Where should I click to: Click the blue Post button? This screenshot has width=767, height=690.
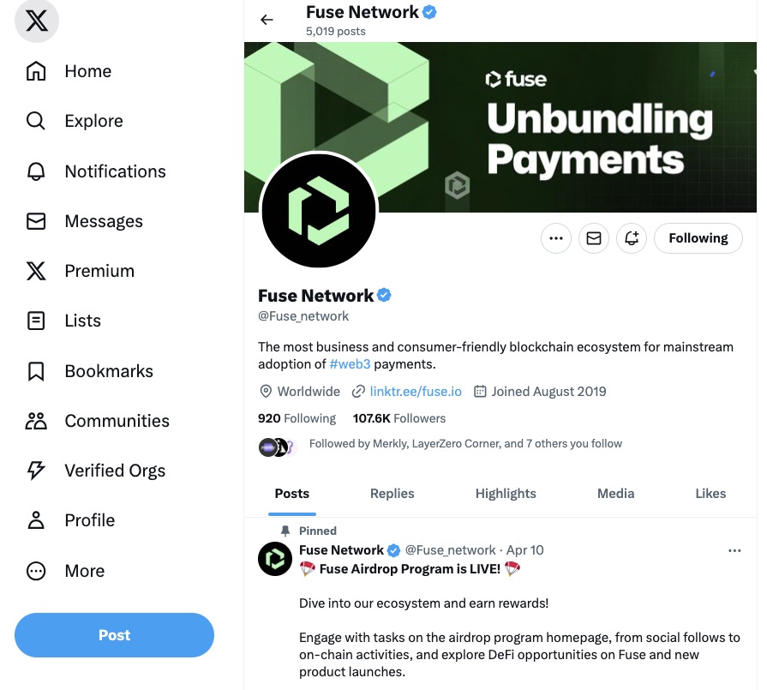(114, 635)
